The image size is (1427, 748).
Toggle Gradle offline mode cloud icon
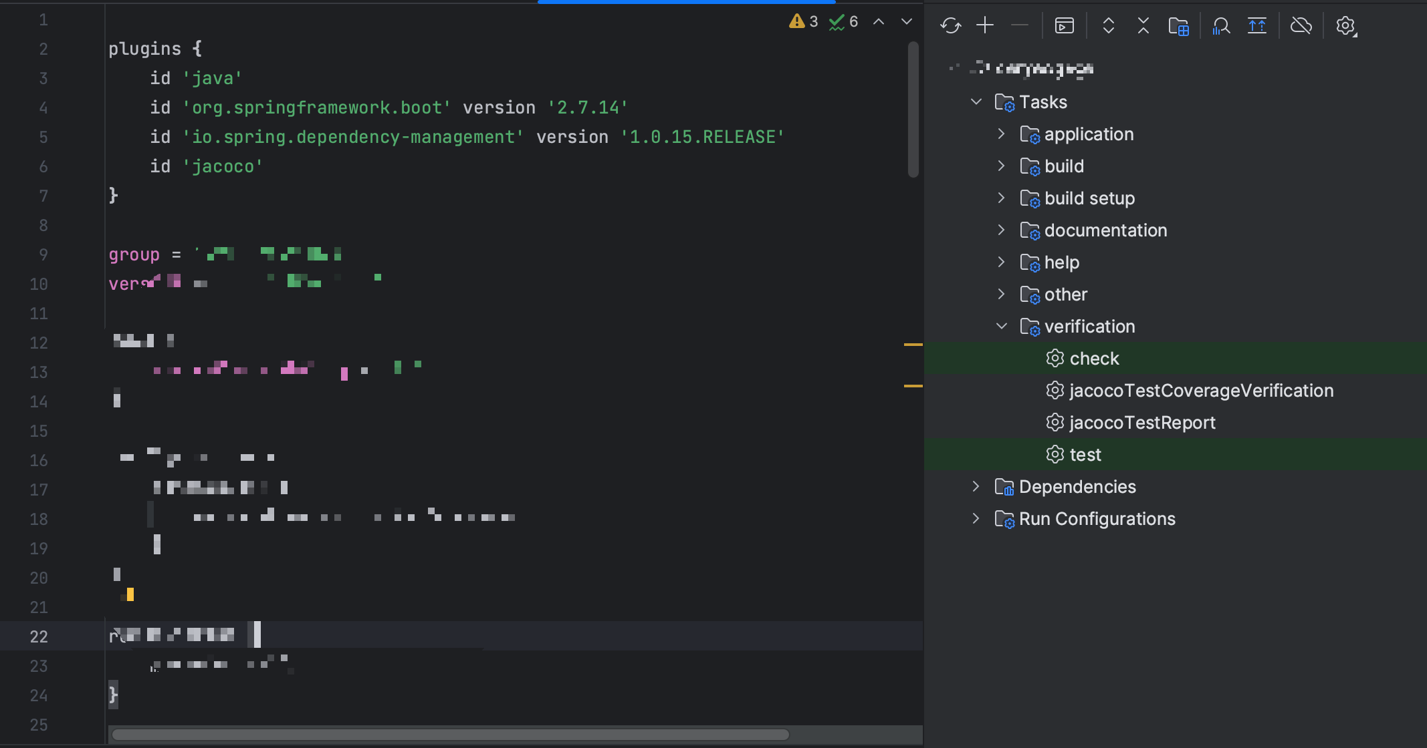point(1301,25)
